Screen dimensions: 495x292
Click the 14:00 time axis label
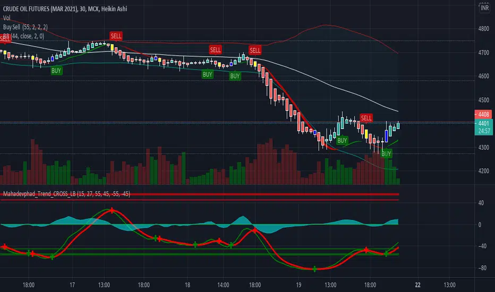[223, 285]
